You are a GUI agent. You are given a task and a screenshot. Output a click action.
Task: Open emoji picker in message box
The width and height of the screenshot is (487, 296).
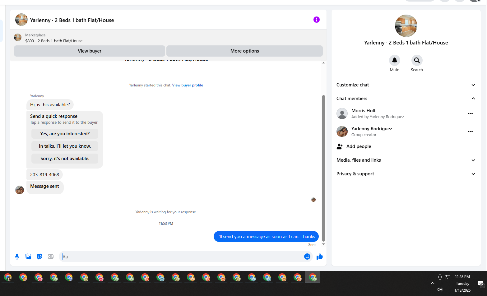tap(307, 257)
